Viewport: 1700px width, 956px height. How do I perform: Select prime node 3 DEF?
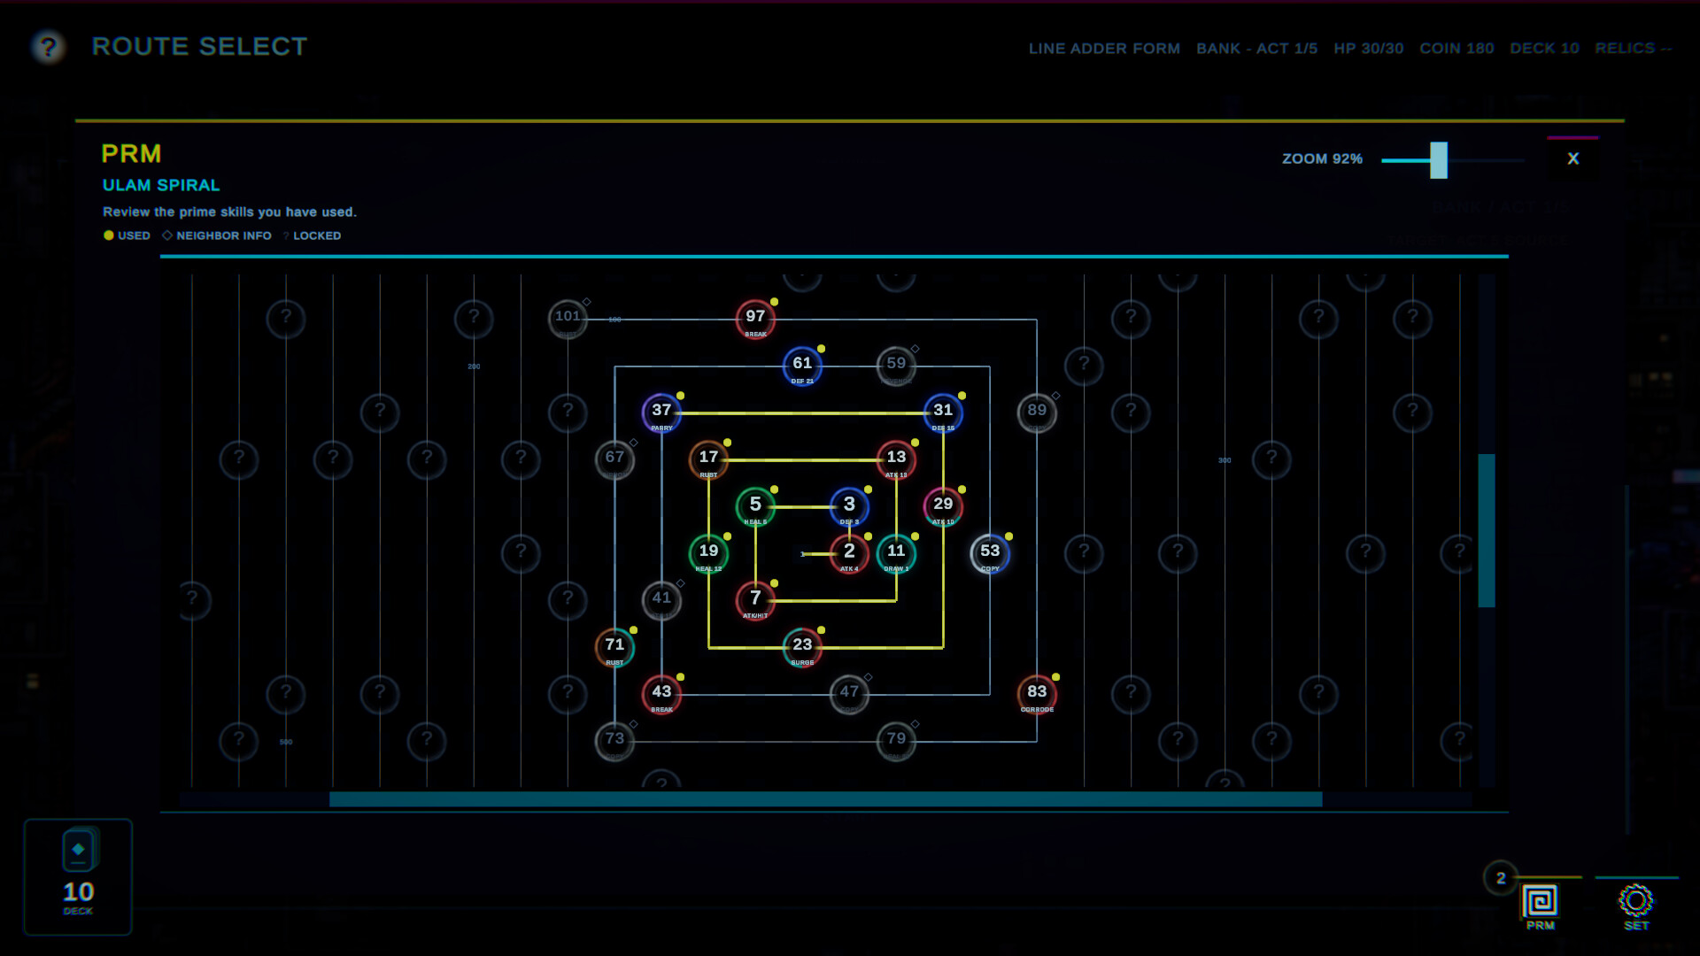(849, 506)
